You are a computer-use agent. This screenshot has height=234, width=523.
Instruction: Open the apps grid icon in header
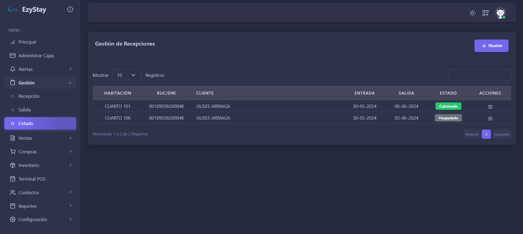[485, 13]
